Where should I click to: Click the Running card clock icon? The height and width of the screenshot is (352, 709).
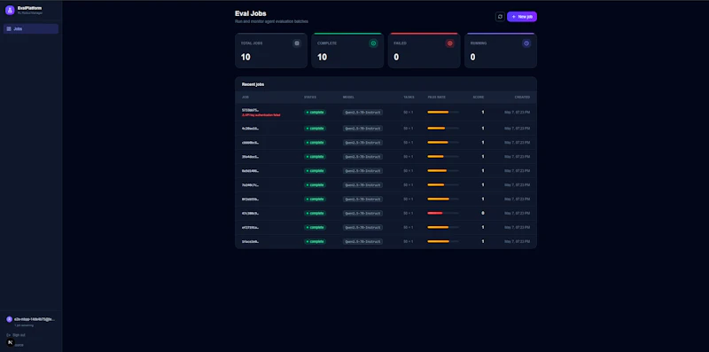[526, 43]
